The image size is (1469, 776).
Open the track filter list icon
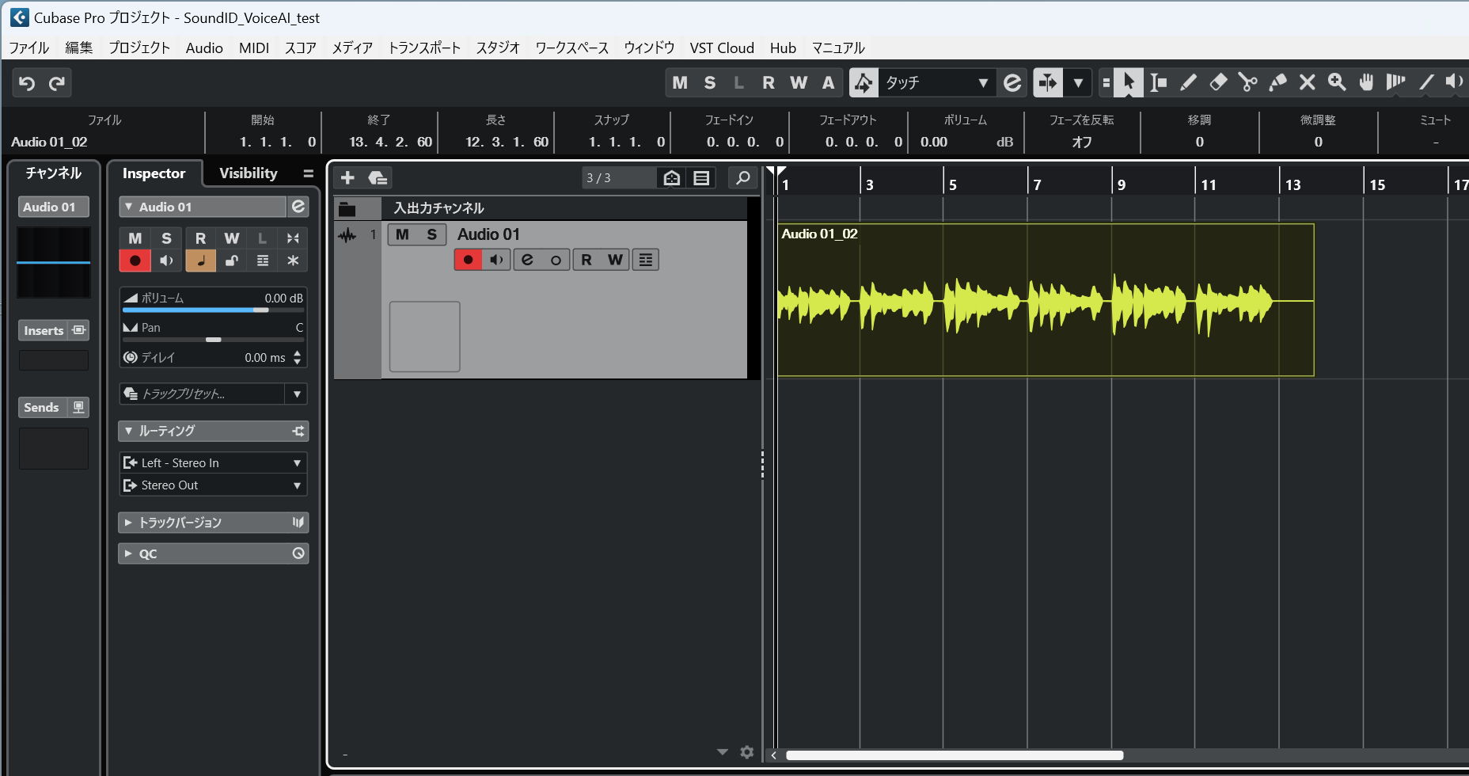[x=701, y=178]
